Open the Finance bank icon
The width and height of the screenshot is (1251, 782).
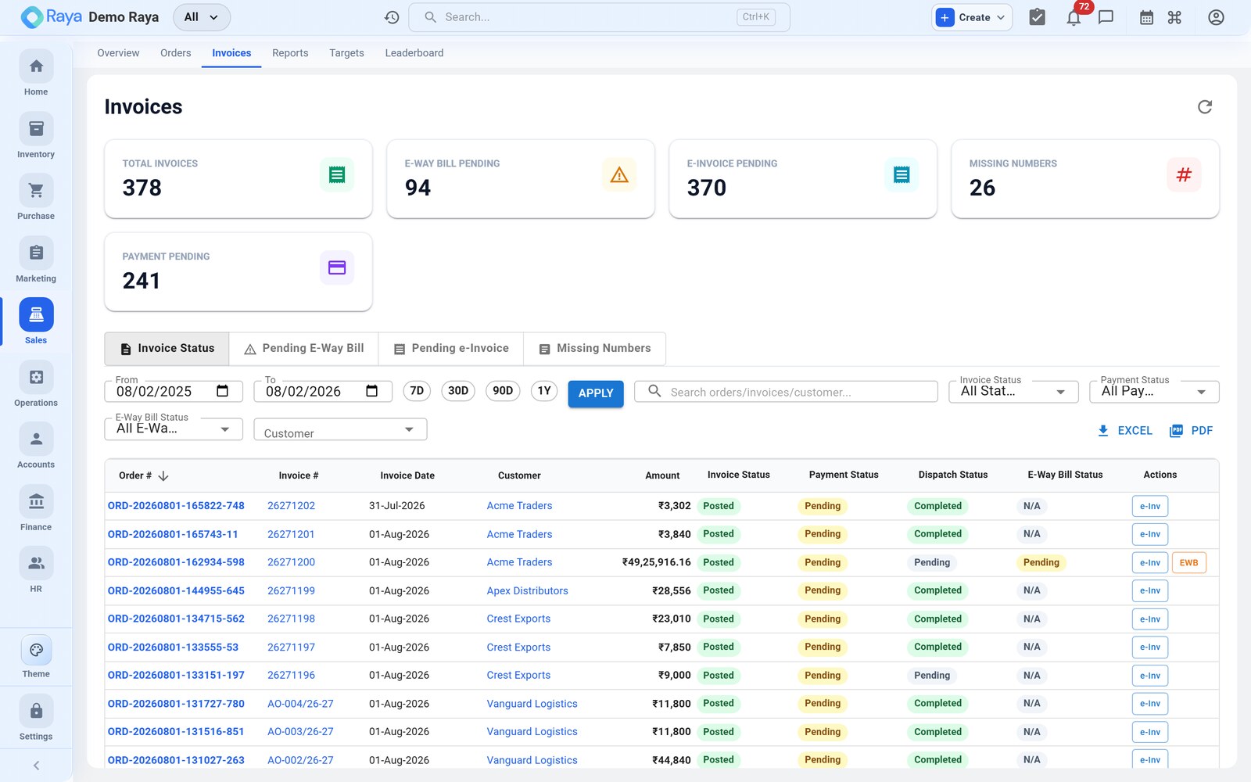36,502
